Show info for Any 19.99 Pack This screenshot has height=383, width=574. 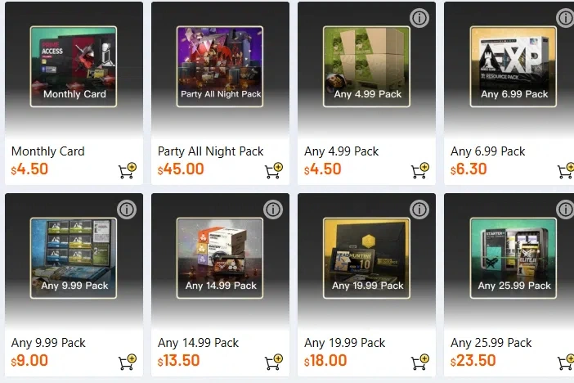[x=419, y=210]
